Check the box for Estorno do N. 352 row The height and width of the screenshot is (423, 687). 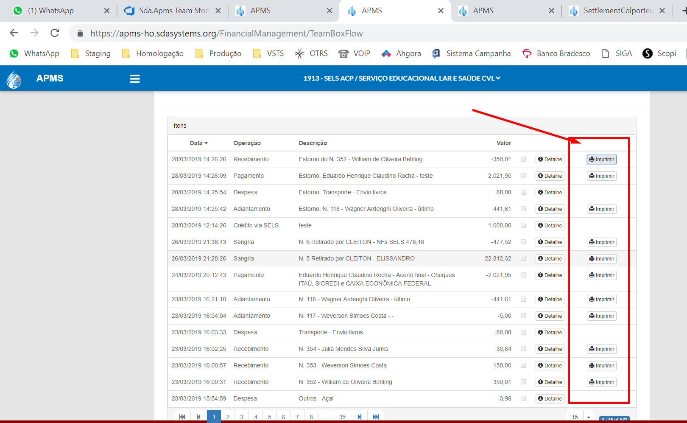click(523, 160)
